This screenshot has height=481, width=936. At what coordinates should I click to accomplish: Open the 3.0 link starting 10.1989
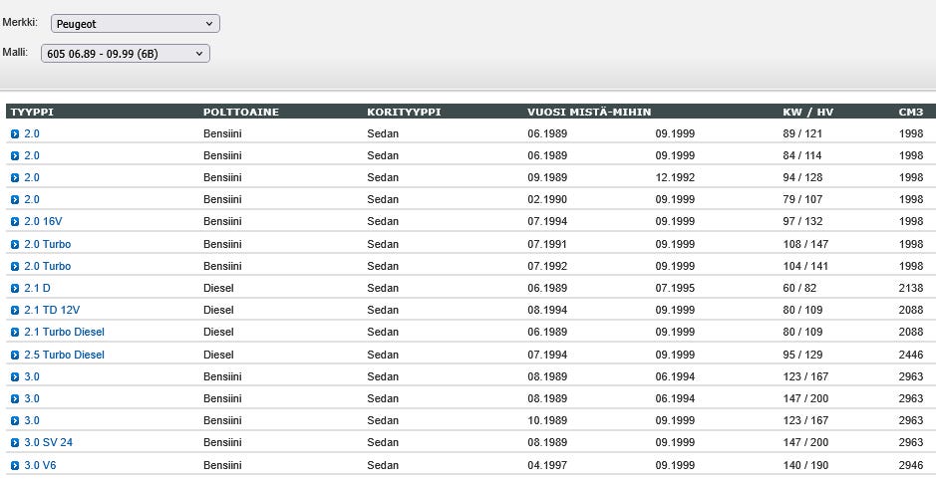coord(32,421)
